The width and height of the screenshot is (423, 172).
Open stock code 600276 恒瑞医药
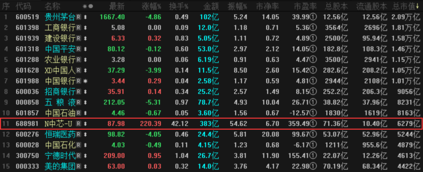click(x=27, y=134)
